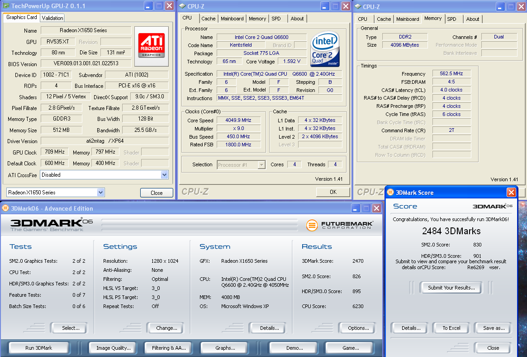Viewport: 527px width, 357px height.
Task: Switch to CPU tab in right CPU-Z
Action: (x=363, y=19)
